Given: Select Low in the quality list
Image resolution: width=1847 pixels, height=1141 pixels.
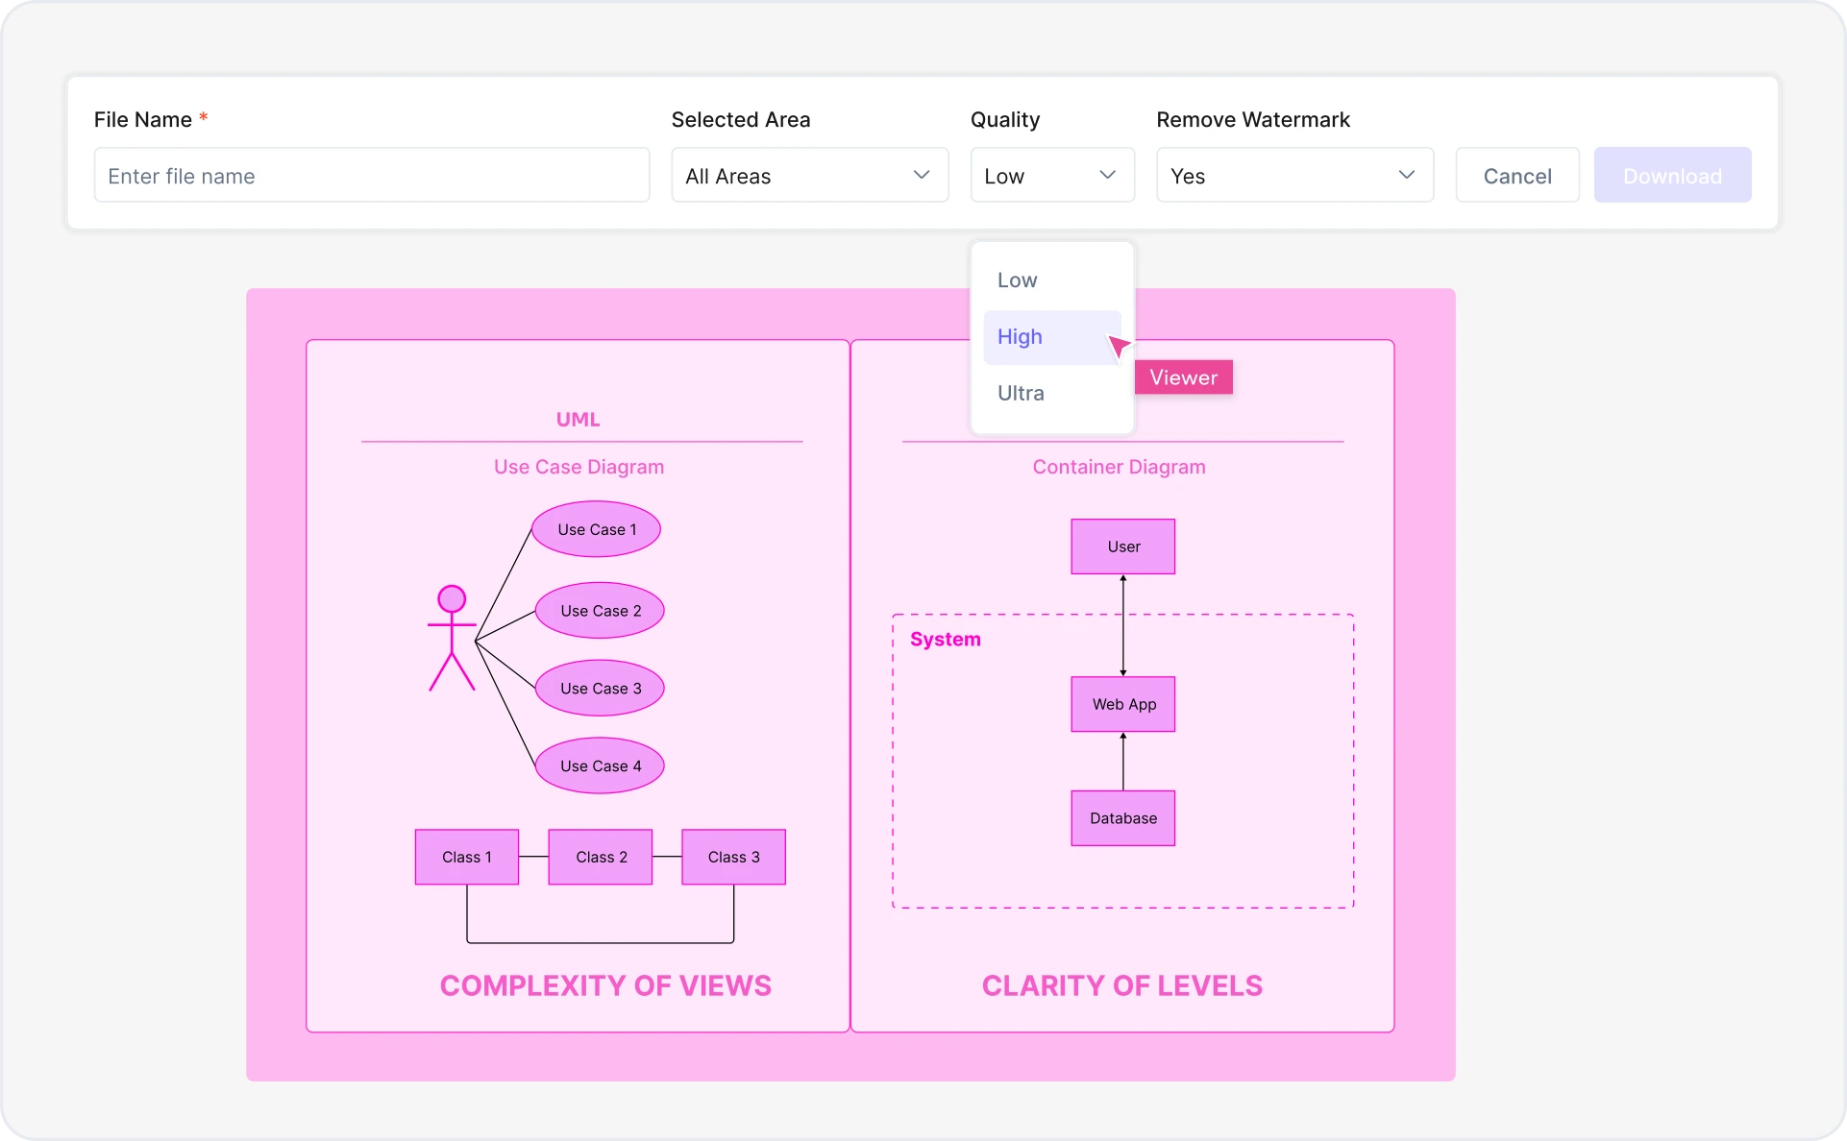Looking at the screenshot, I should [1017, 279].
